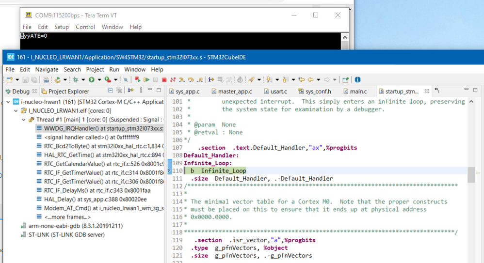Show hidden editor tabs overflow list
The image size is (484, 263).
pyautogui.click(x=436, y=91)
